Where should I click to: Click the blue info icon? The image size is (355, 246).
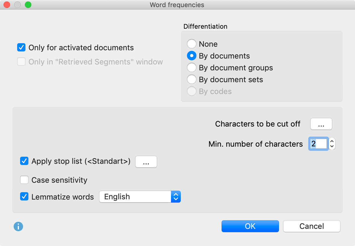(x=18, y=227)
